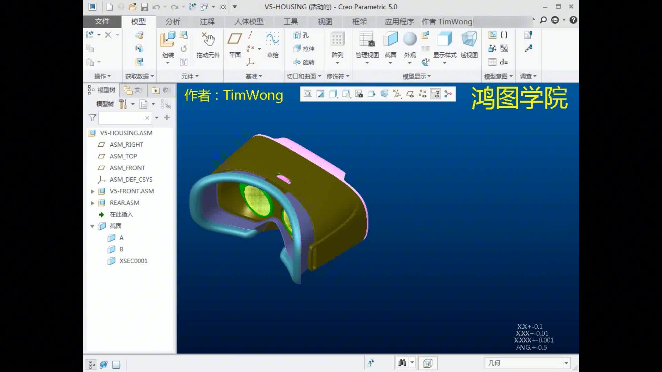Screen dimensions: 662x372
Task: Click the model tree settings hammer icon
Action: coord(123,104)
